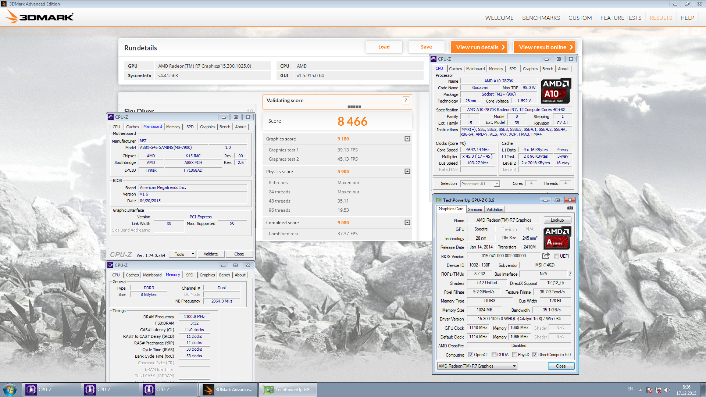Click GPU-Z screenshot camera icon
The height and width of the screenshot is (397, 706).
tap(570, 208)
